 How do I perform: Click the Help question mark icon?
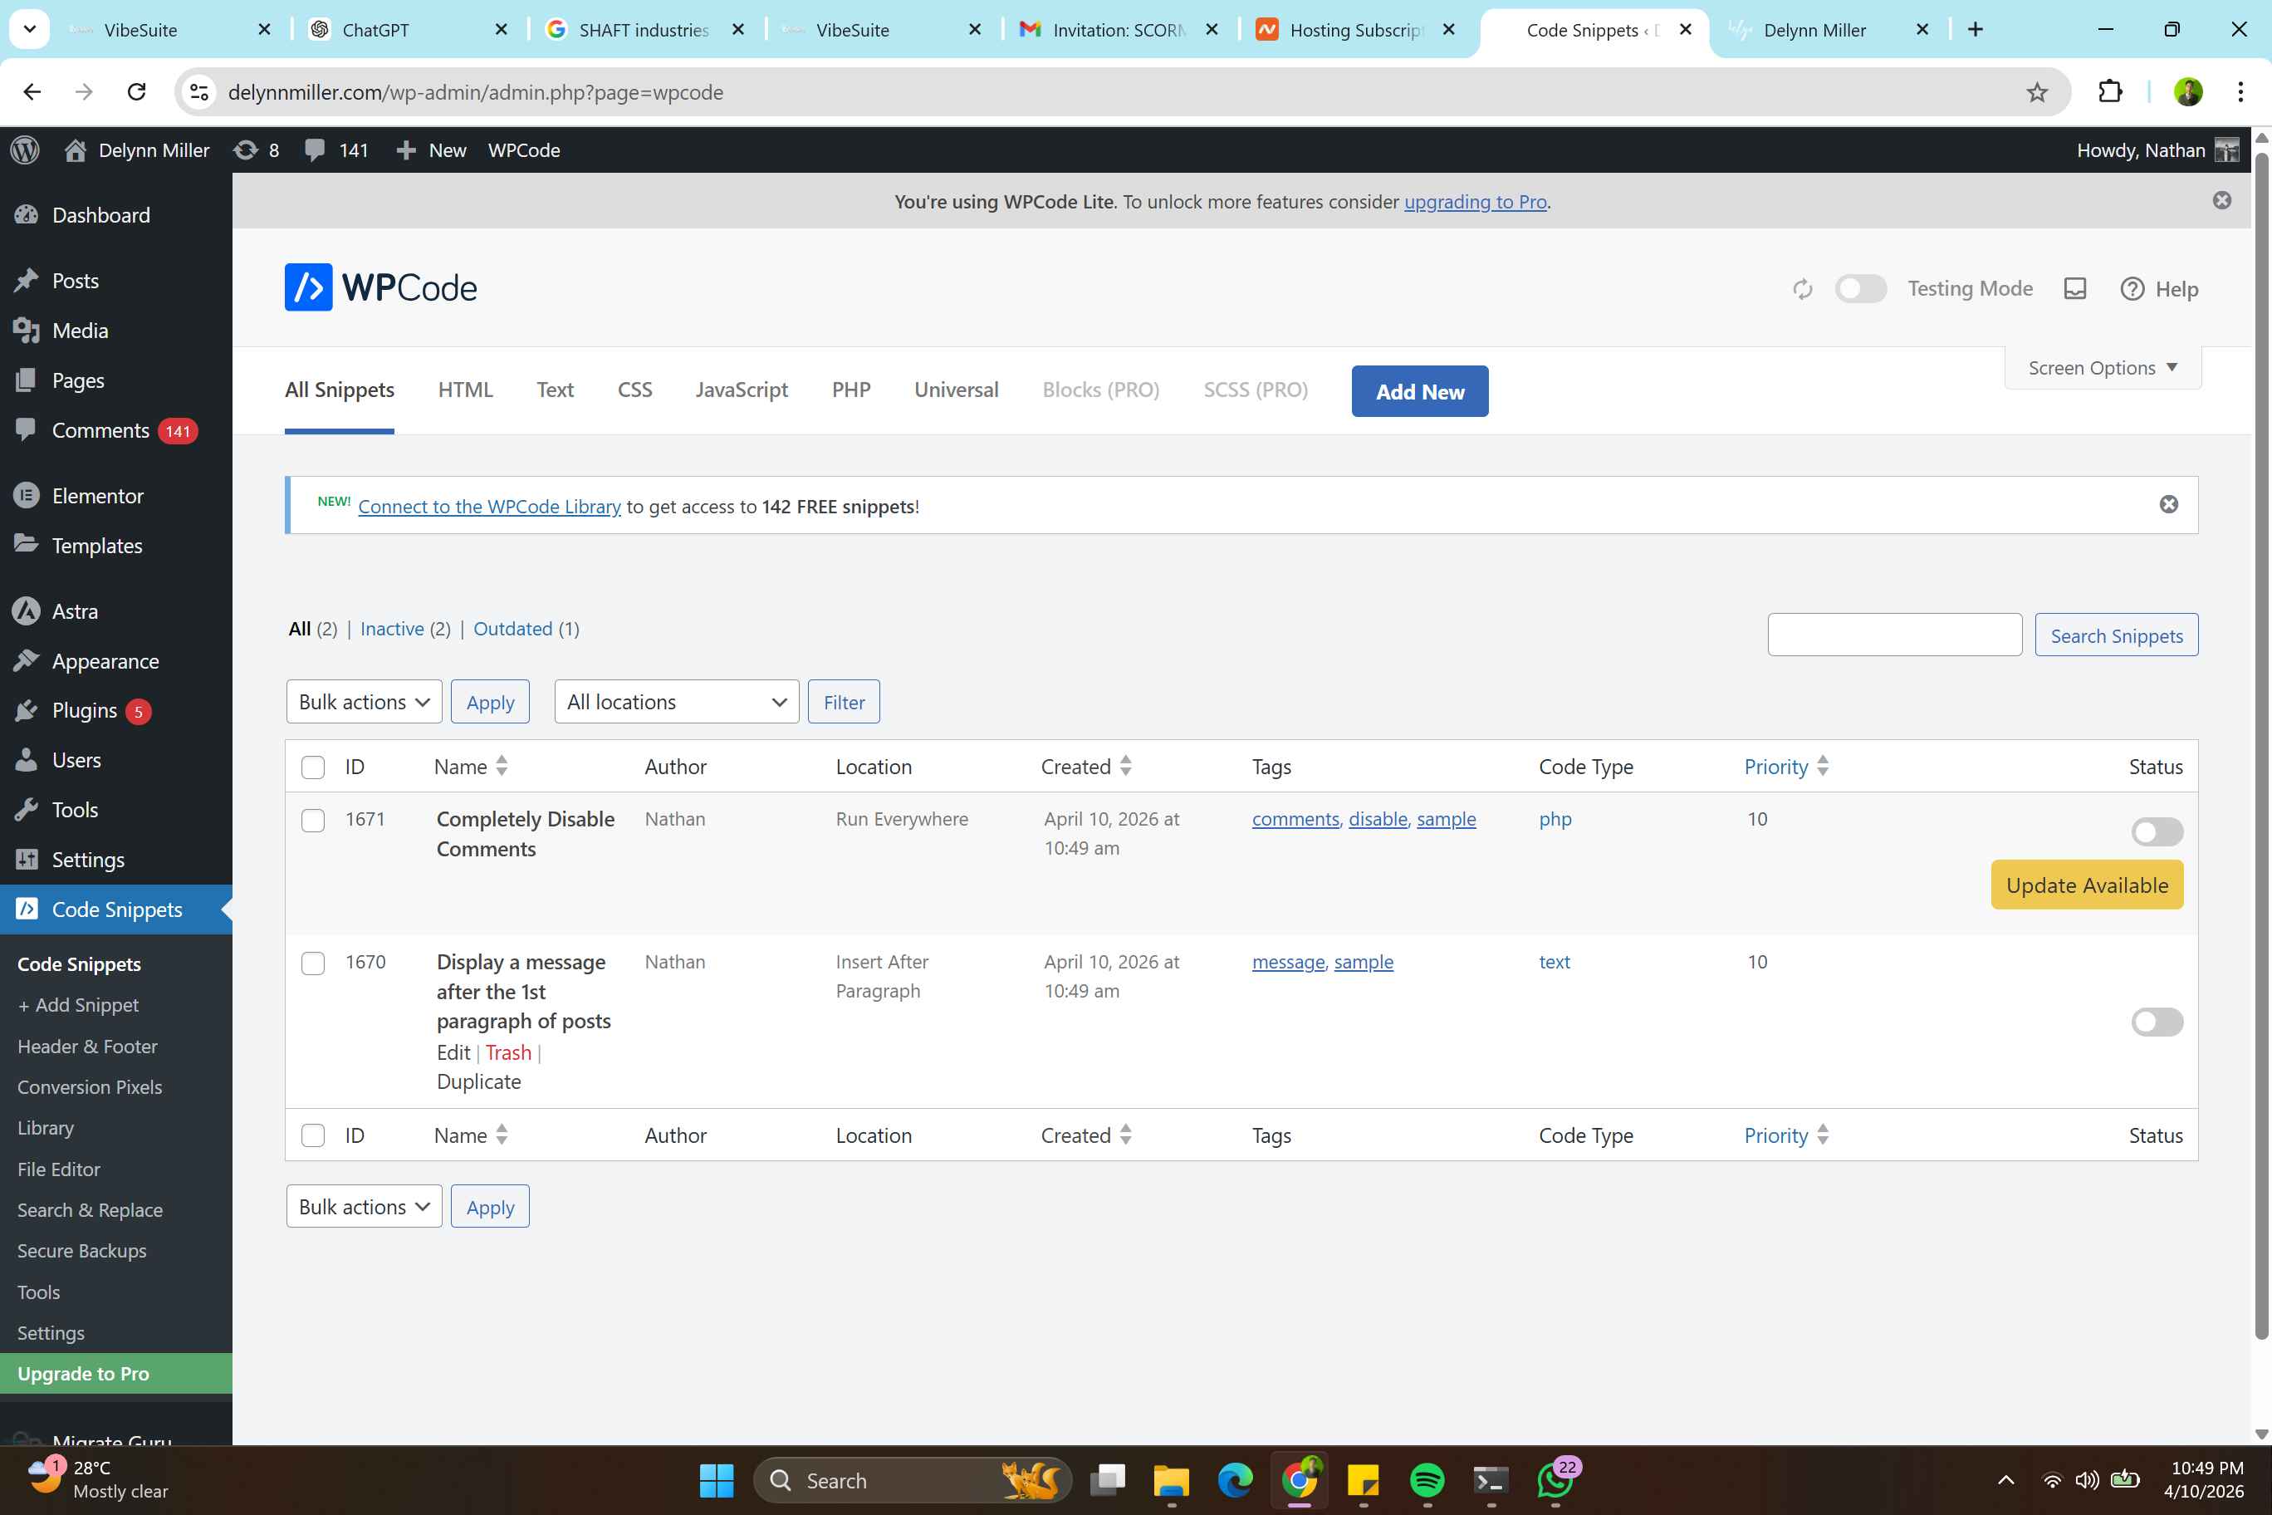point(2132,289)
